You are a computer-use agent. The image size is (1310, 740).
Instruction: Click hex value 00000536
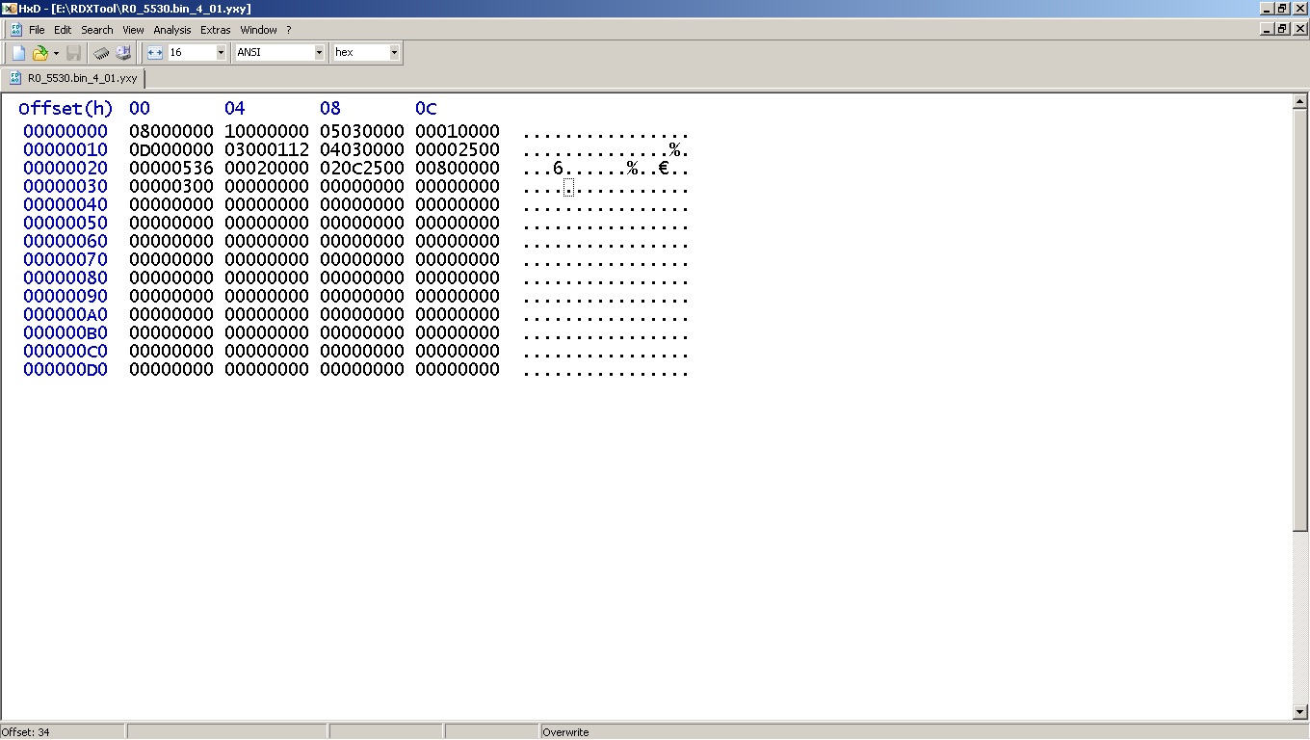(x=171, y=168)
